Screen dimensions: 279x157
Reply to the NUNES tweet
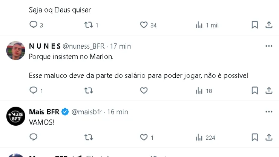tap(34, 91)
